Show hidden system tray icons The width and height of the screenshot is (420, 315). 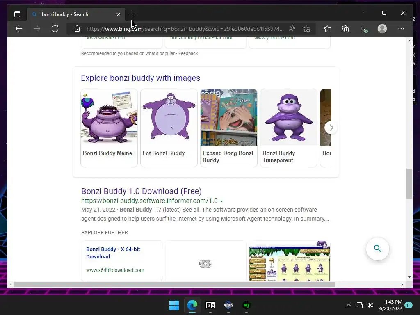(x=349, y=305)
